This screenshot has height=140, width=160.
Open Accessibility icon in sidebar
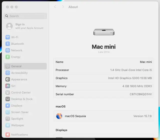(8, 73)
